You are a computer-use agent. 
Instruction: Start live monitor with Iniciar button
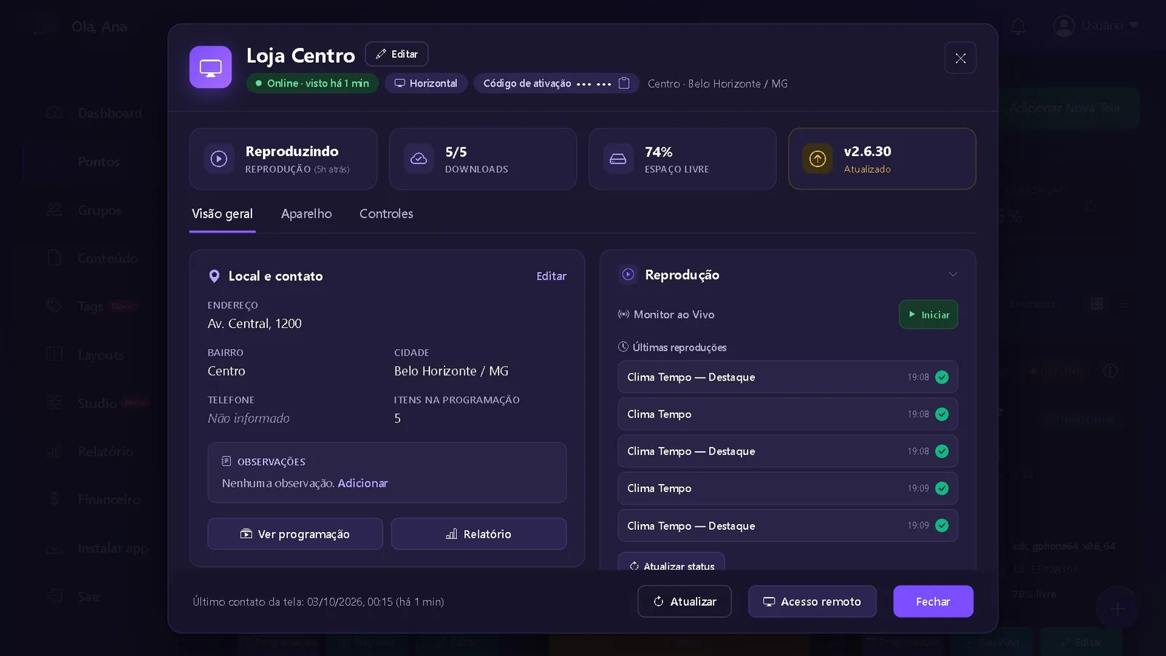pos(928,315)
